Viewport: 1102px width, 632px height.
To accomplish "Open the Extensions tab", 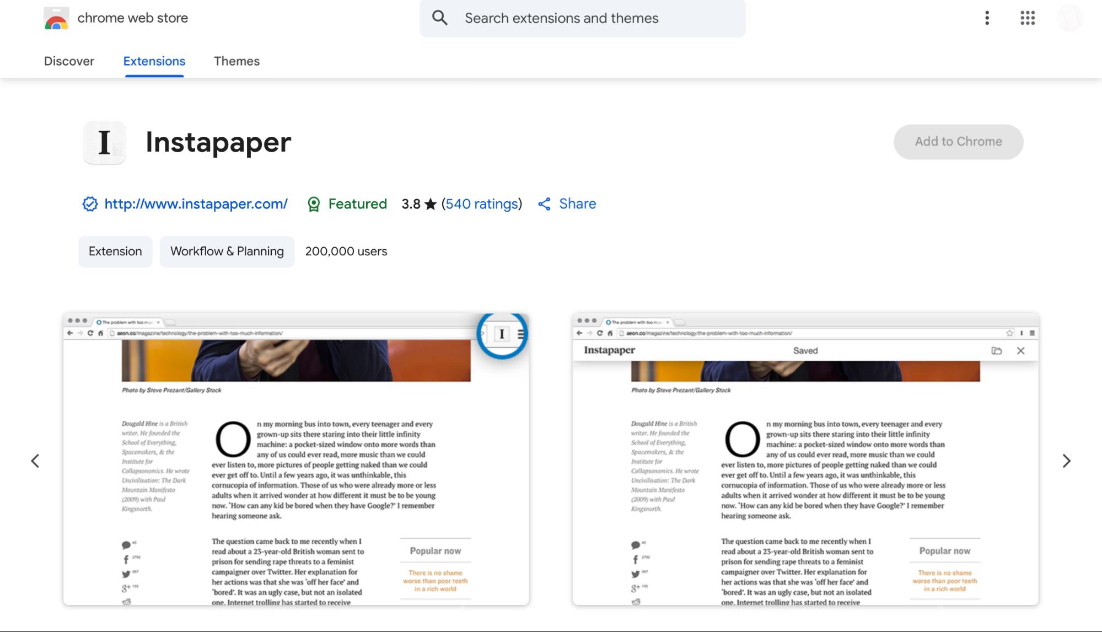I will click(x=154, y=61).
